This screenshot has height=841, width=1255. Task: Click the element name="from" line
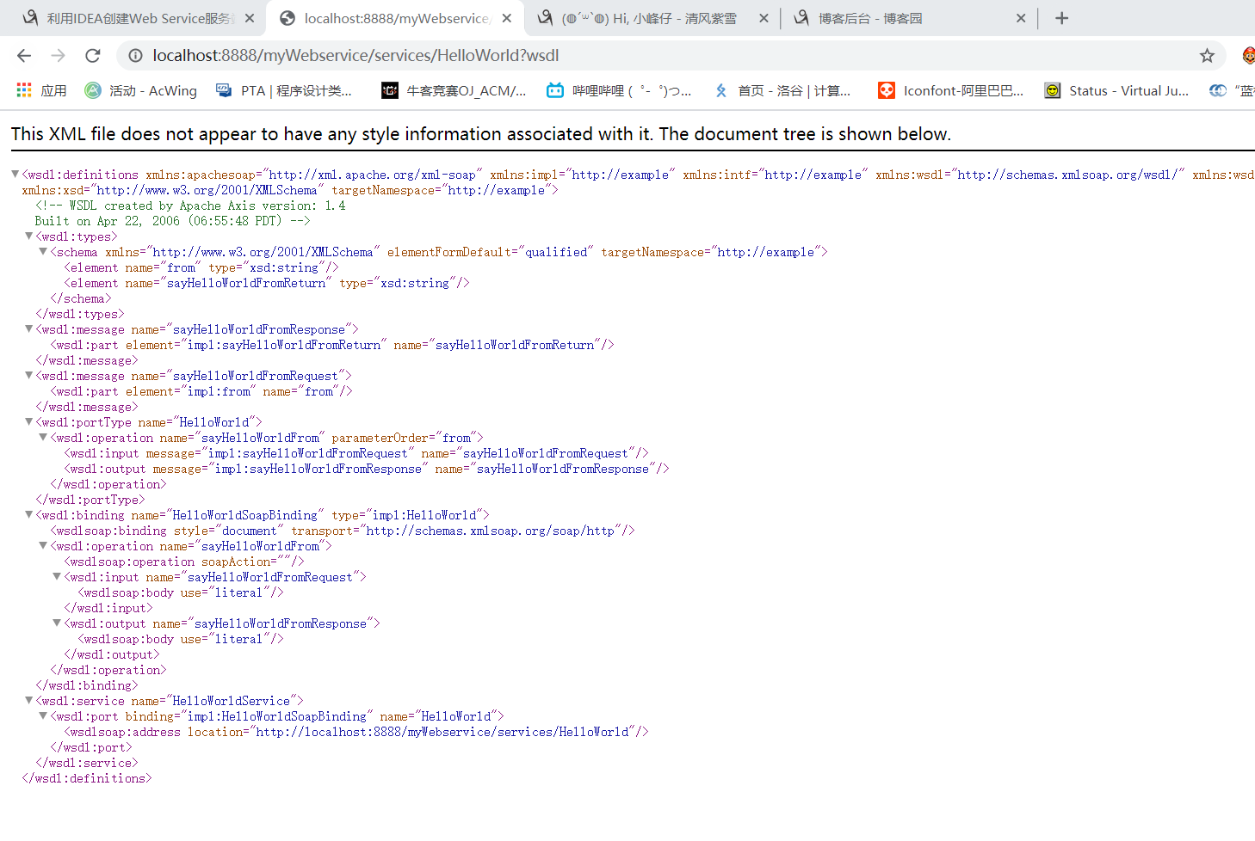pos(201,267)
